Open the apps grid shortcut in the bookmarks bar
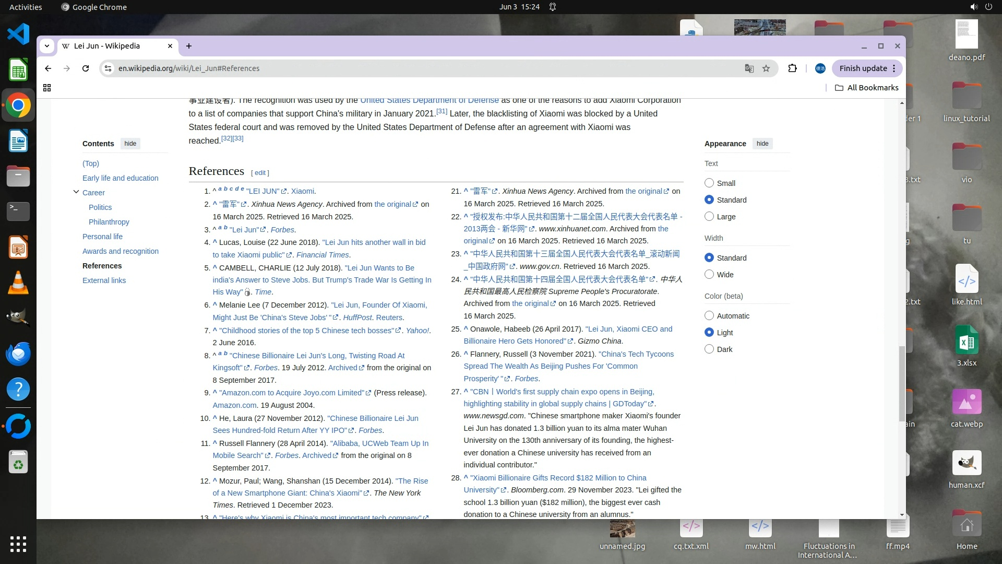Image resolution: width=1002 pixels, height=564 pixels. [47, 88]
